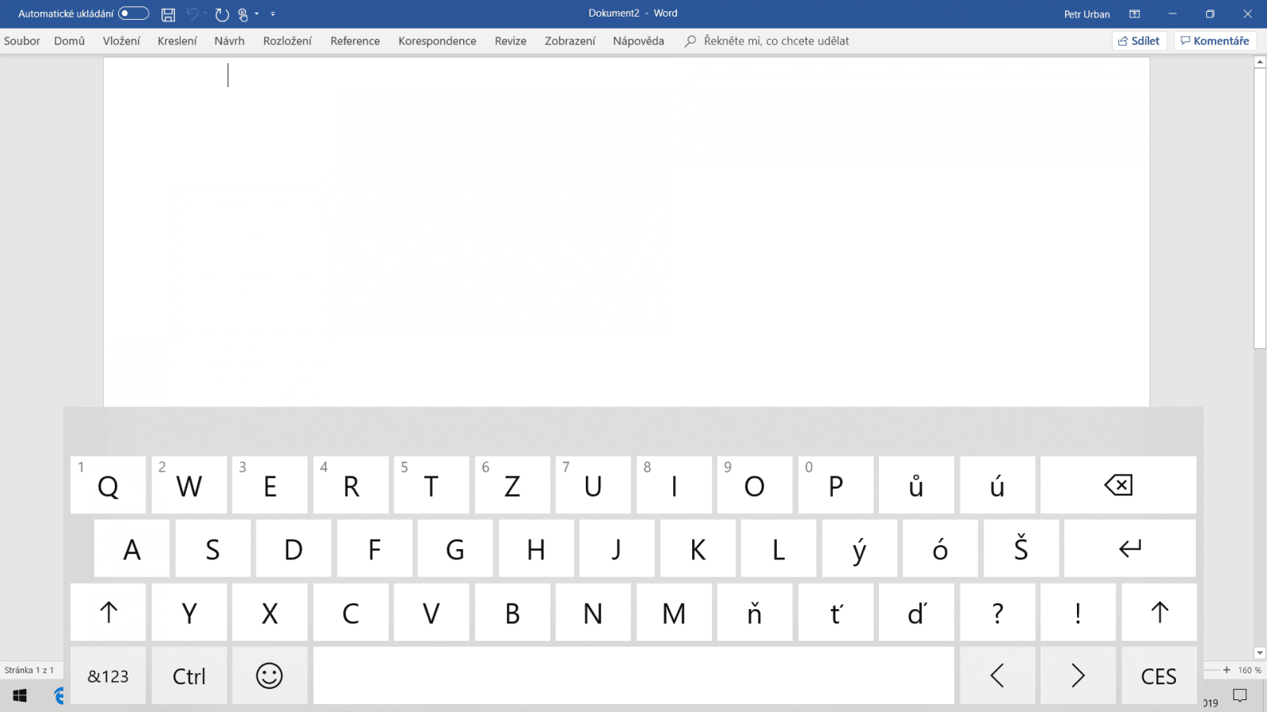Select the touch/mouse mode icon
The width and height of the screenshot is (1267, 712).
coord(242,13)
